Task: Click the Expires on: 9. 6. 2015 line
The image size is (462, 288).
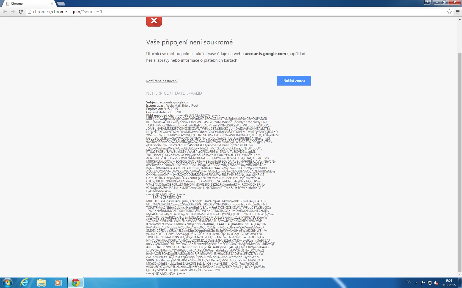Action: (162, 109)
